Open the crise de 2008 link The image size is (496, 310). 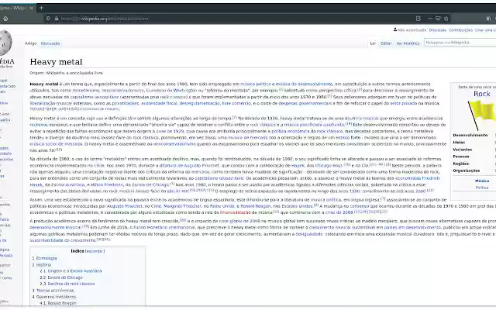tap(339, 212)
